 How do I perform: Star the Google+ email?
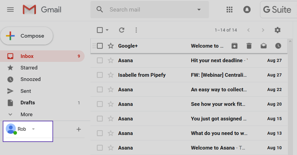click(x=111, y=46)
